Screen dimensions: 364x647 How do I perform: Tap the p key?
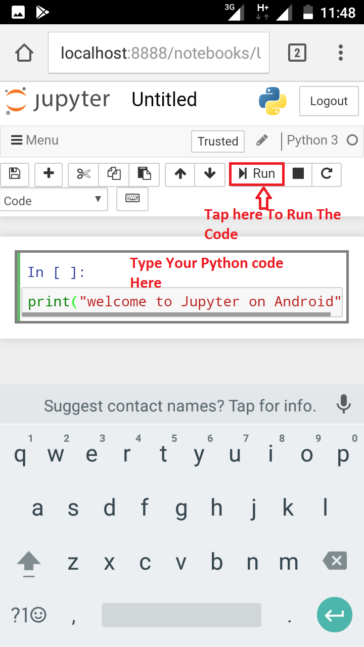tap(344, 454)
